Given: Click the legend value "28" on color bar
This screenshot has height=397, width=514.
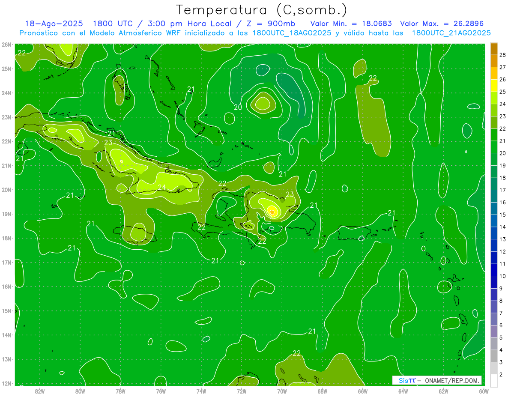Looking at the screenshot, I should click(x=503, y=55).
